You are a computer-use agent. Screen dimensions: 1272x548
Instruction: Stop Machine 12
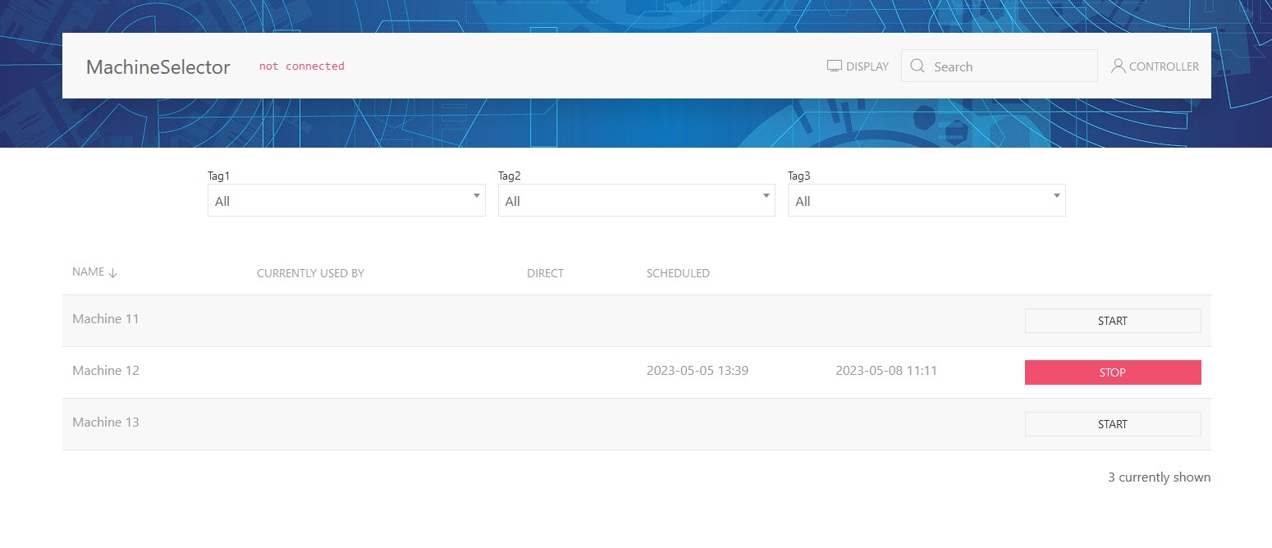(x=1112, y=372)
